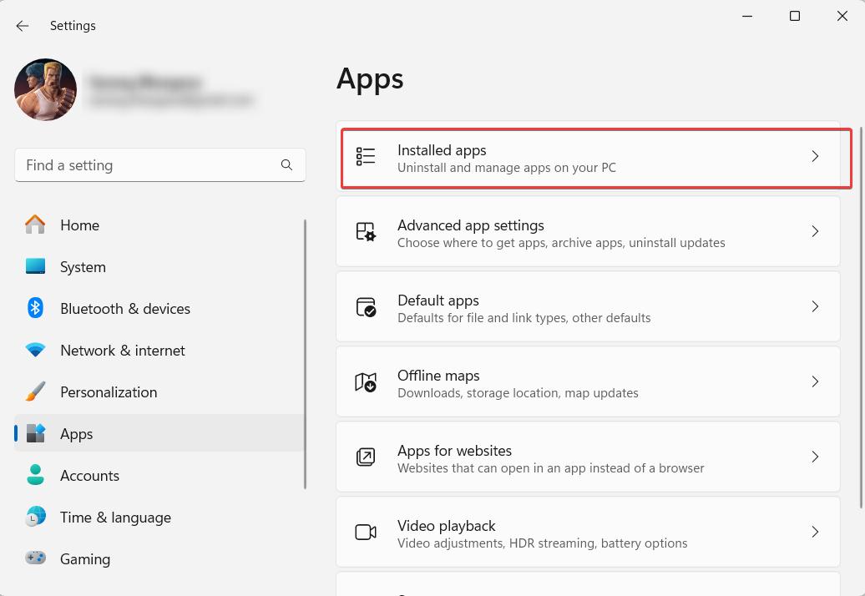The image size is (865, 596).
Task: Switch to the System settings section
Action: coord(83,266)
